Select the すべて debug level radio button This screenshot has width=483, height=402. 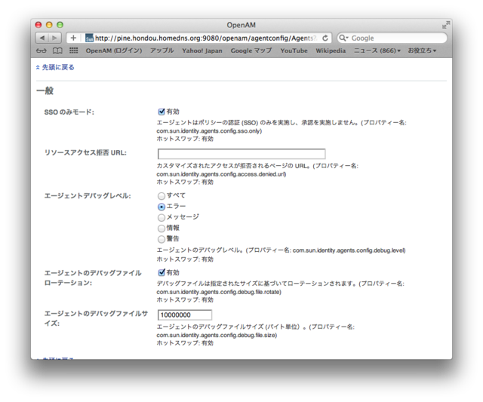click(x=162, y=195)
